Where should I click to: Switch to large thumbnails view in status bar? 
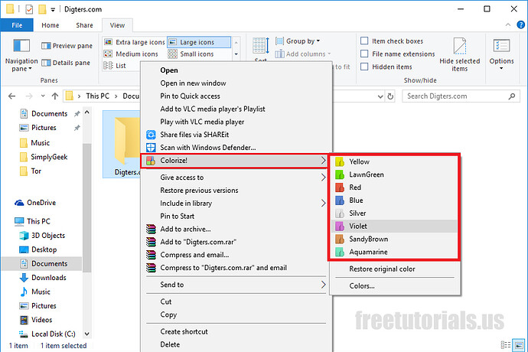[519, 345]
